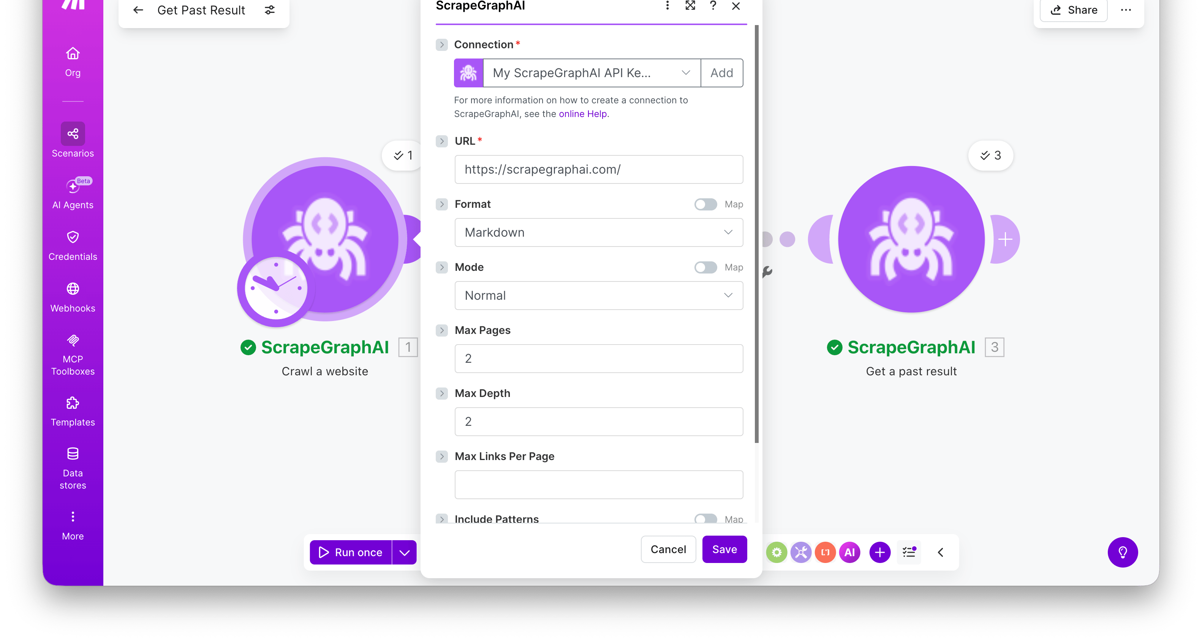Expand the Max Depth field info
The height and width of the screenshot is (642, 1202).
tap(441, 393)
